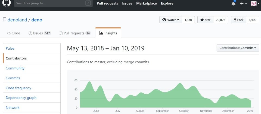This screenshot has height=114, width=261.
Task: Open Commits in Insights sidebar
Action: 32,78
